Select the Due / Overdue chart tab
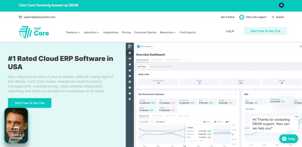The width and height of the screenshot is (302, 147). tap(171, 116)
